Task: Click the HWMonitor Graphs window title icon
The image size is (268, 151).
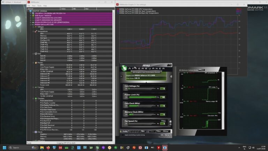Action: click(117, 5)
